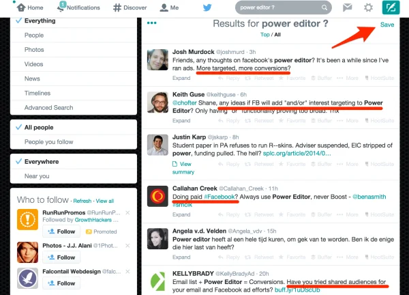Buffer Josh Murdock's tweet
Screen dimensions: 409x295
click(321, 78)
